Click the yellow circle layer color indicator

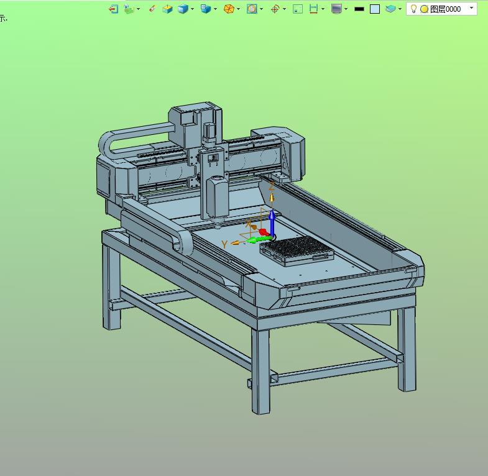point(424,9)
